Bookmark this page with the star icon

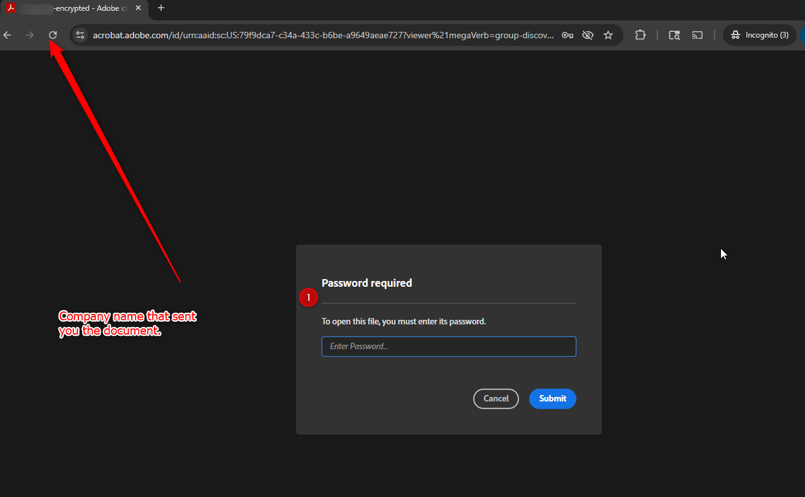(608, 35)
